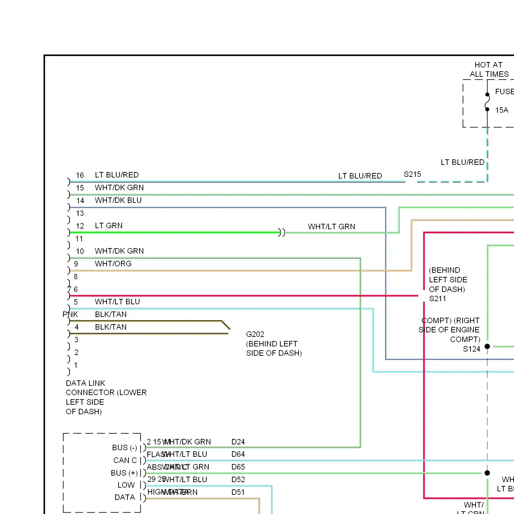
Task: Click the splice junction dot on the D65 line
Action: tap(487, 473)
